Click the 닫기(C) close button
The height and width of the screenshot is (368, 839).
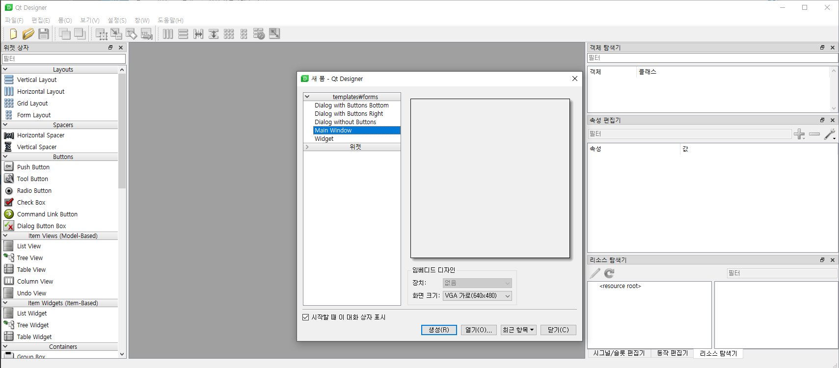[558, 330]
